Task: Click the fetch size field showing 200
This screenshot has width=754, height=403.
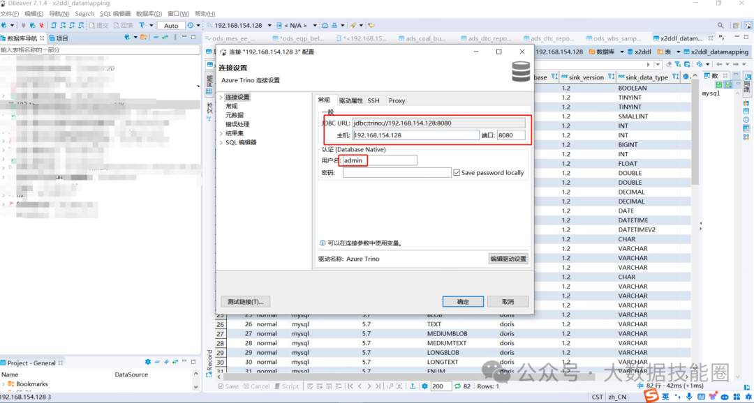Action: coord(441,386)
